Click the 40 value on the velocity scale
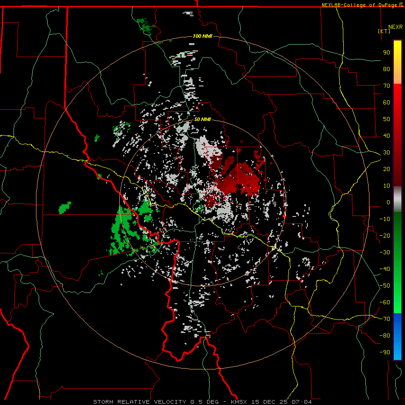Screen dimensions: 405x405 (x=387, y=135)
